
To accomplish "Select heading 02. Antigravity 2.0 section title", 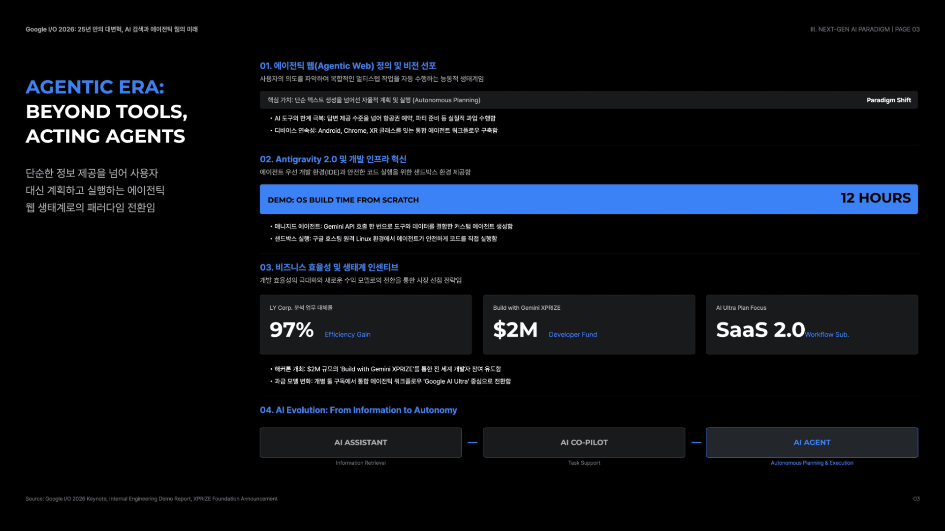I will 333,159.
